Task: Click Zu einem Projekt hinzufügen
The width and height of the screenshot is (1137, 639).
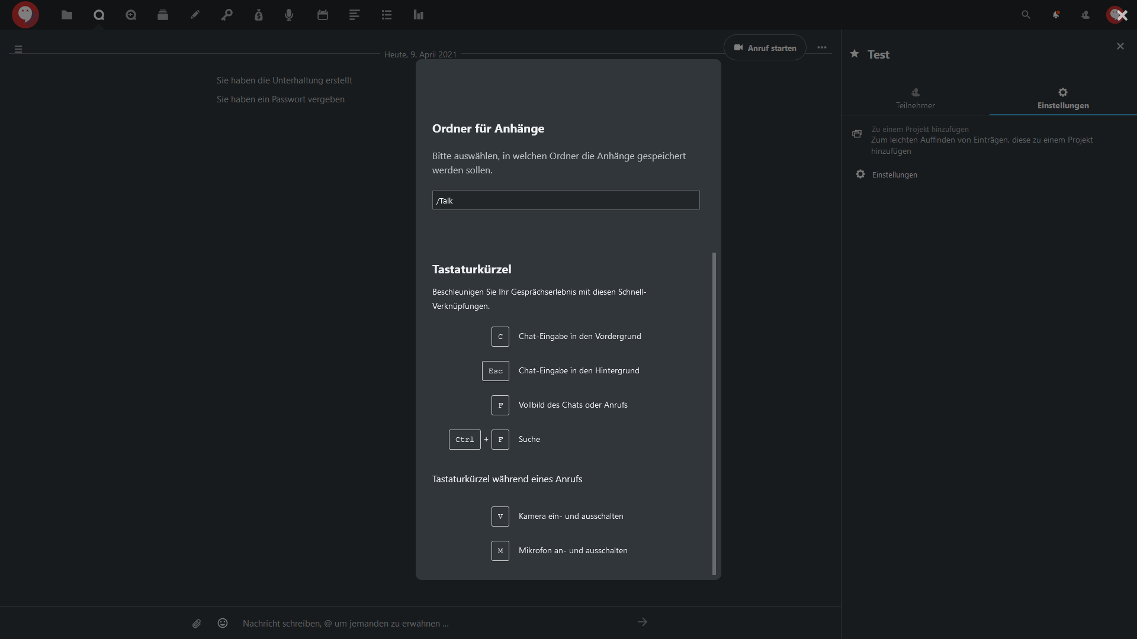Action: (x=920, y=129)
